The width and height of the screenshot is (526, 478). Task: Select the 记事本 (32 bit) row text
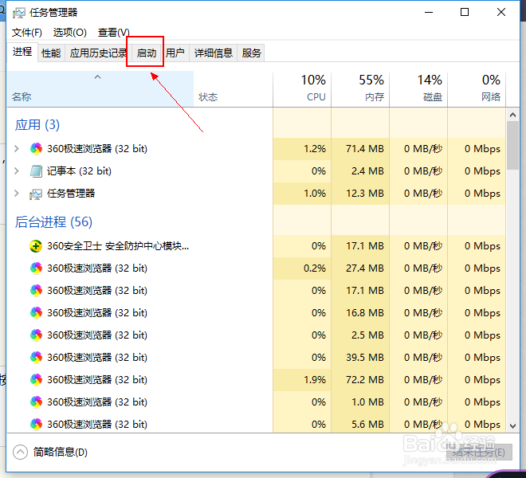pyautogui.click(x=79, y=171)
